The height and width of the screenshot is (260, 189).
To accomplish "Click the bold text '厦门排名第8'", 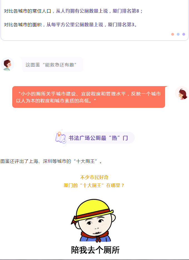I will tap(126, 11).
